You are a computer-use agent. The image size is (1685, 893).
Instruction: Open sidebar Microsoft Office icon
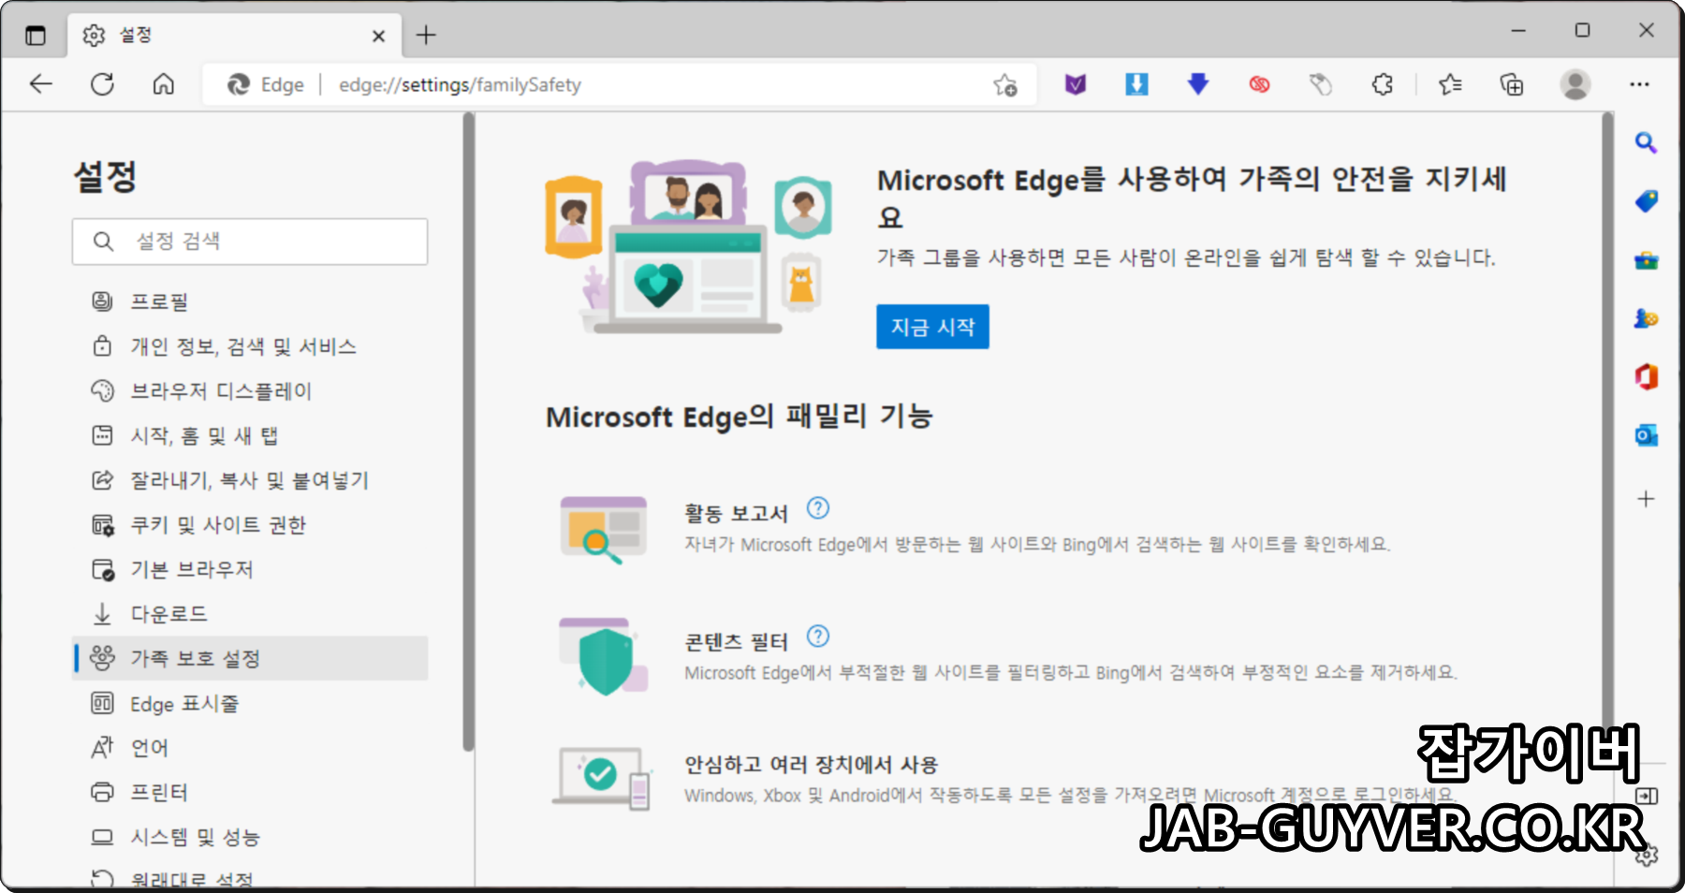1646,377
